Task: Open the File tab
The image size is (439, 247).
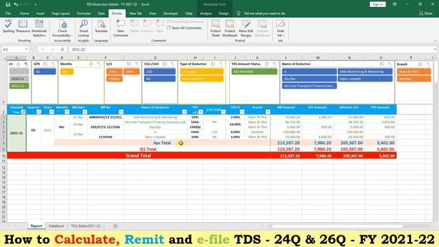Action: click(x=8, y=14)
